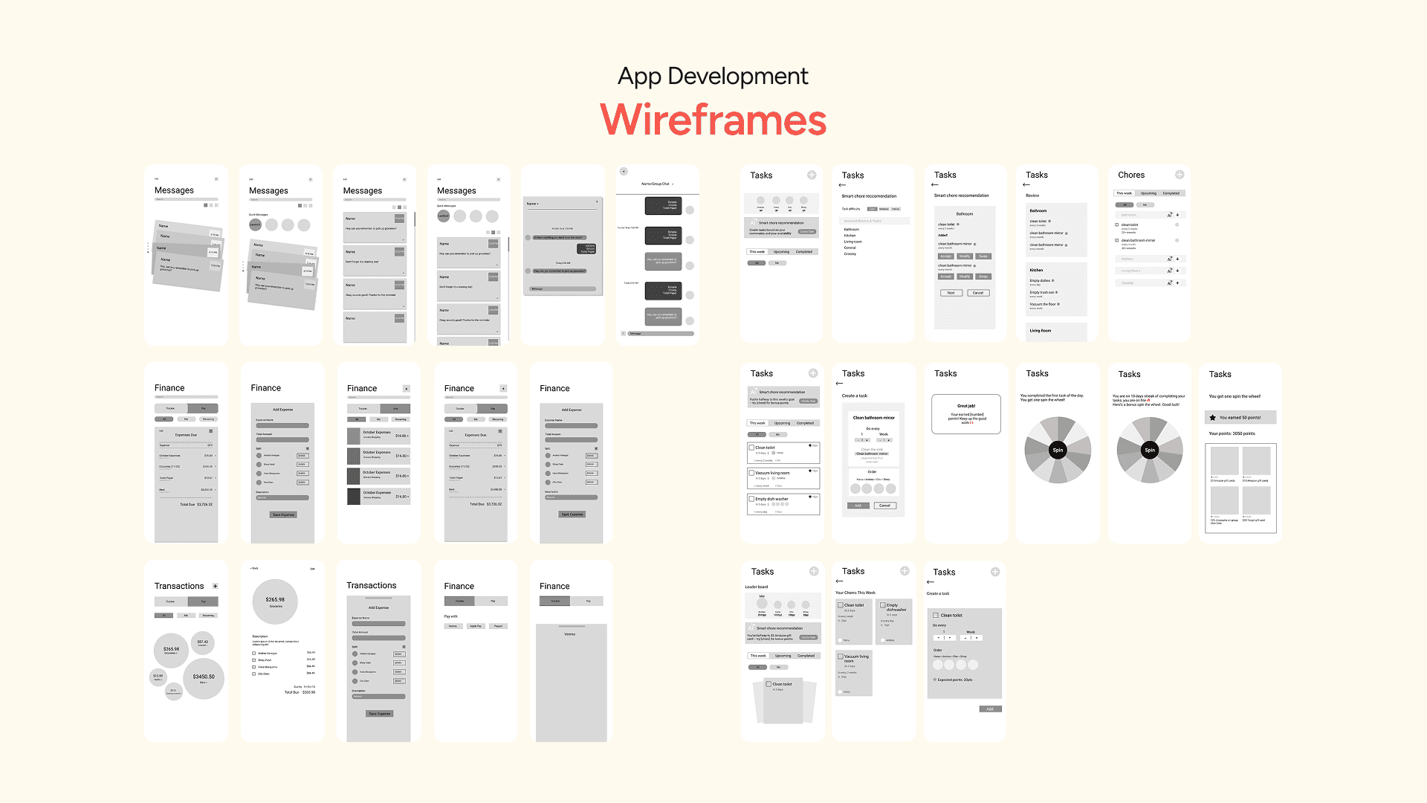
Task: Click the star icon in earned 50 points banner
Action: tap(1213, 418)
